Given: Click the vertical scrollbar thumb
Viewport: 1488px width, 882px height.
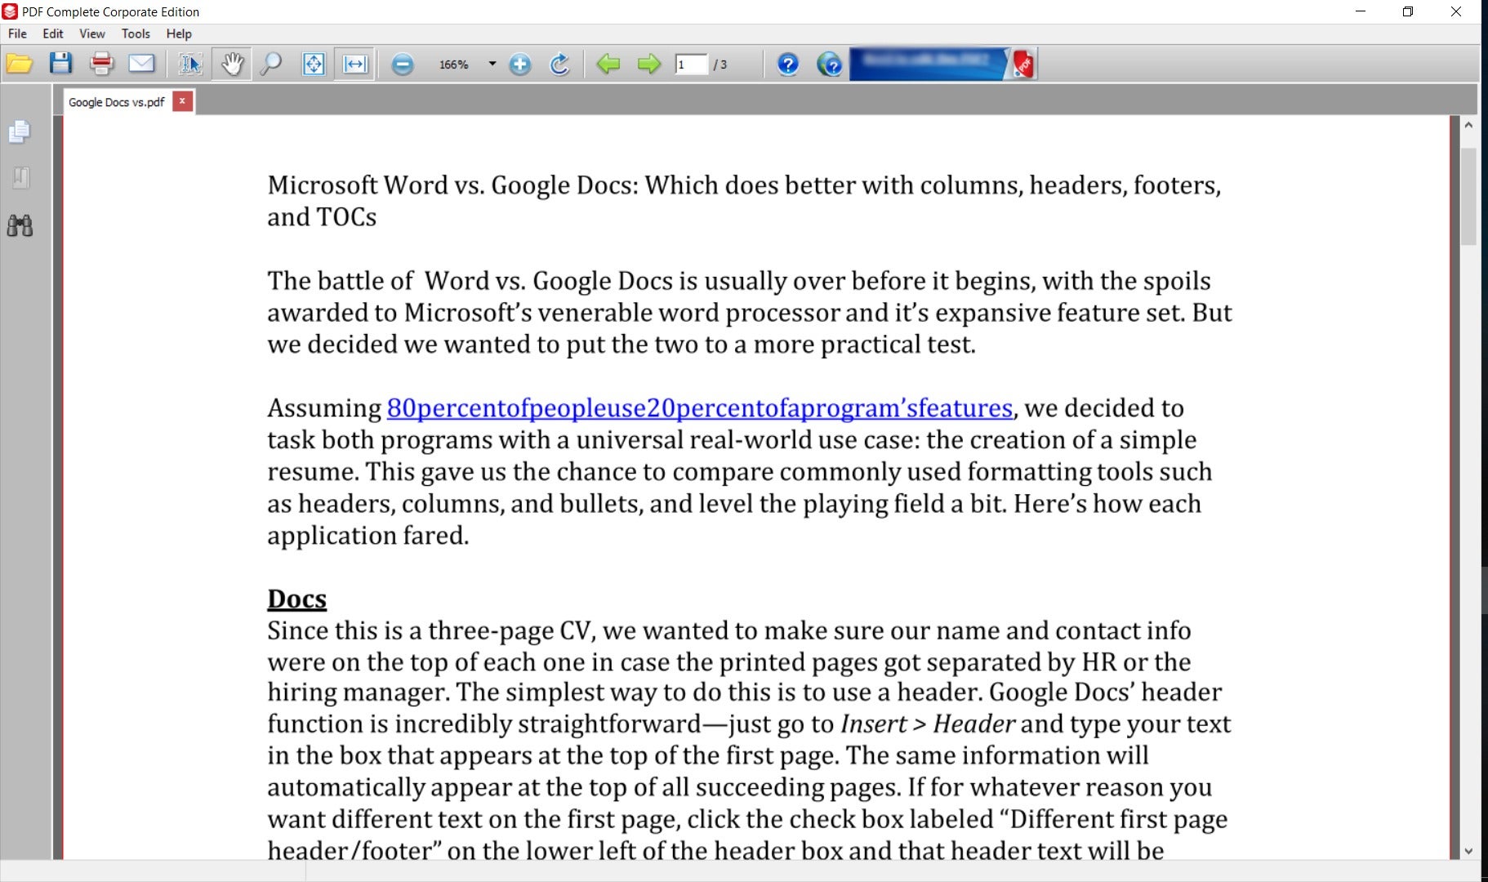Looking at the screenshot, I should point(1468,197).
